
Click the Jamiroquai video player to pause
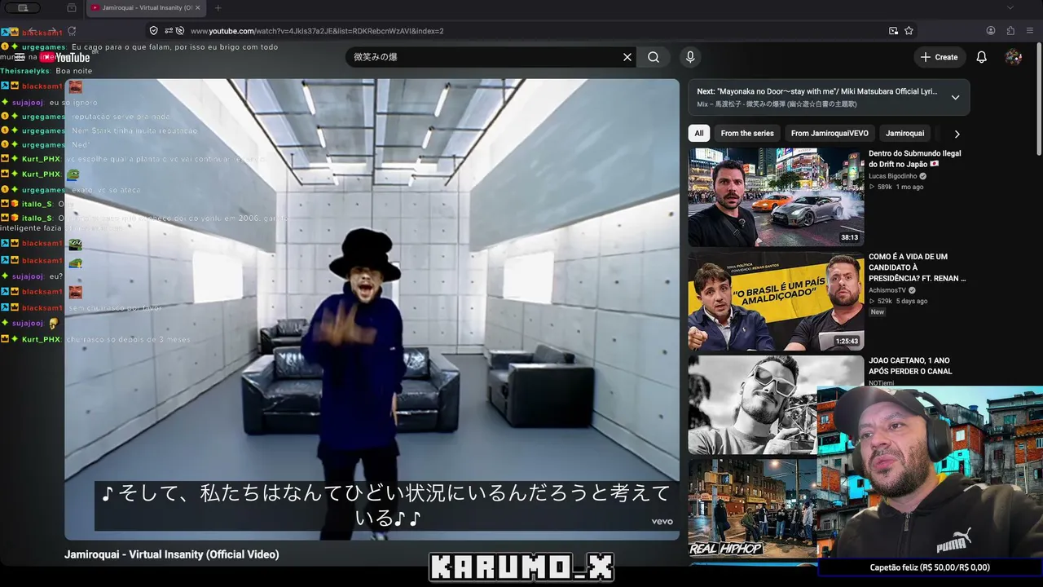[x=372, y=309]
